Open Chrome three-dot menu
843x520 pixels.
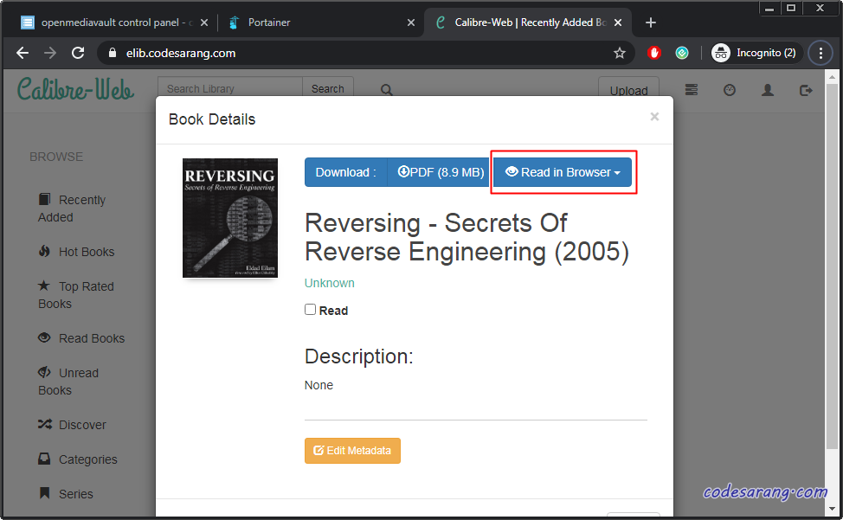[x=820, y=53]
